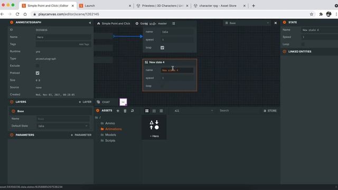Switch to character rpg Asset Store tab

[220, 6]
